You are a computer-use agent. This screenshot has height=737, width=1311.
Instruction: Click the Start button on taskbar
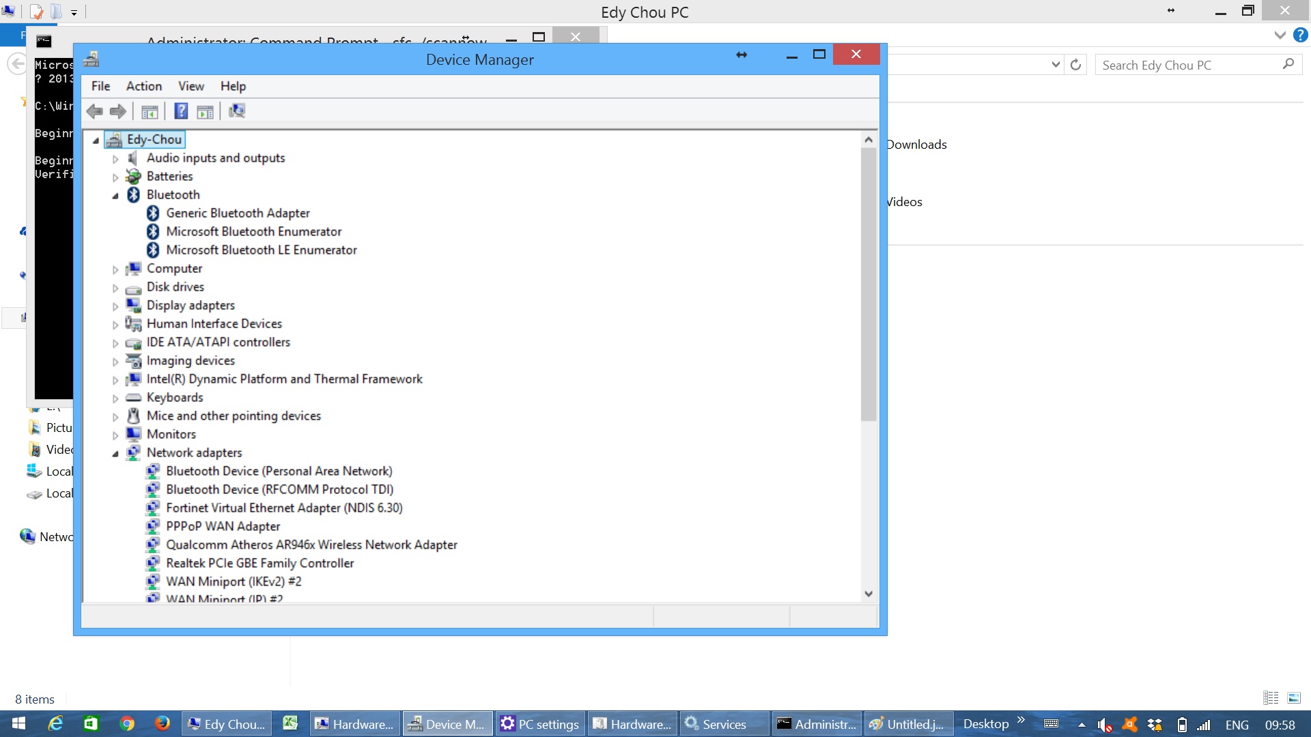(18, 724)
